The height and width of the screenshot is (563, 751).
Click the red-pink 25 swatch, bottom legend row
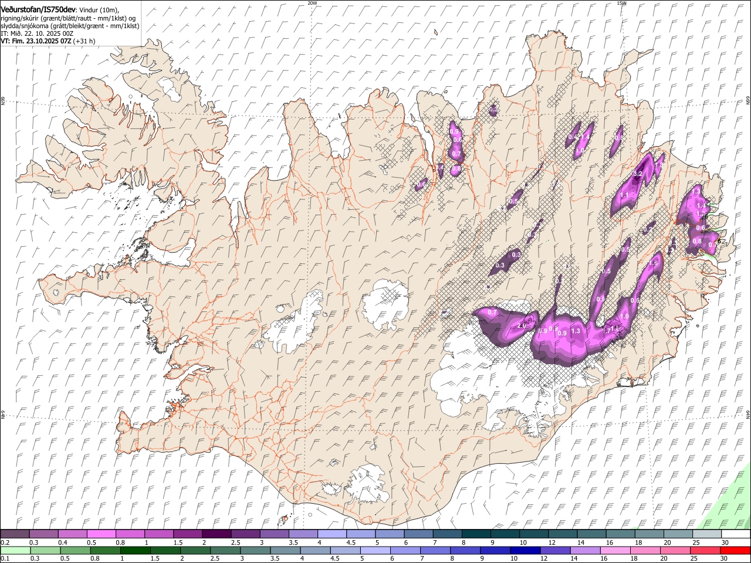point(705,551)
